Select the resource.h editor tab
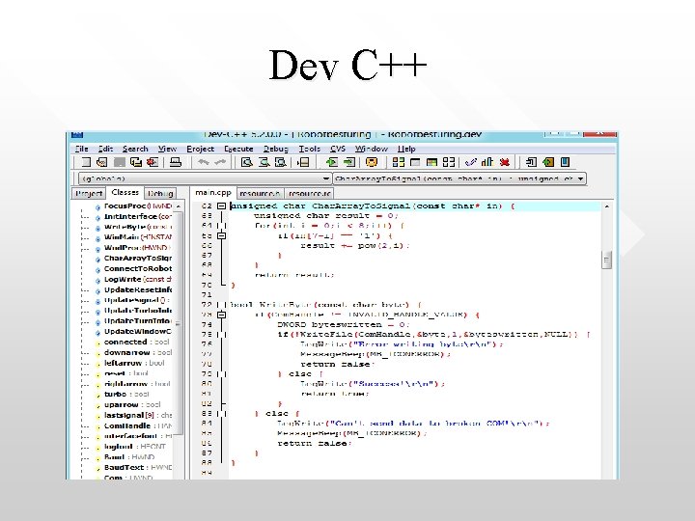 [x=260, y=194]
